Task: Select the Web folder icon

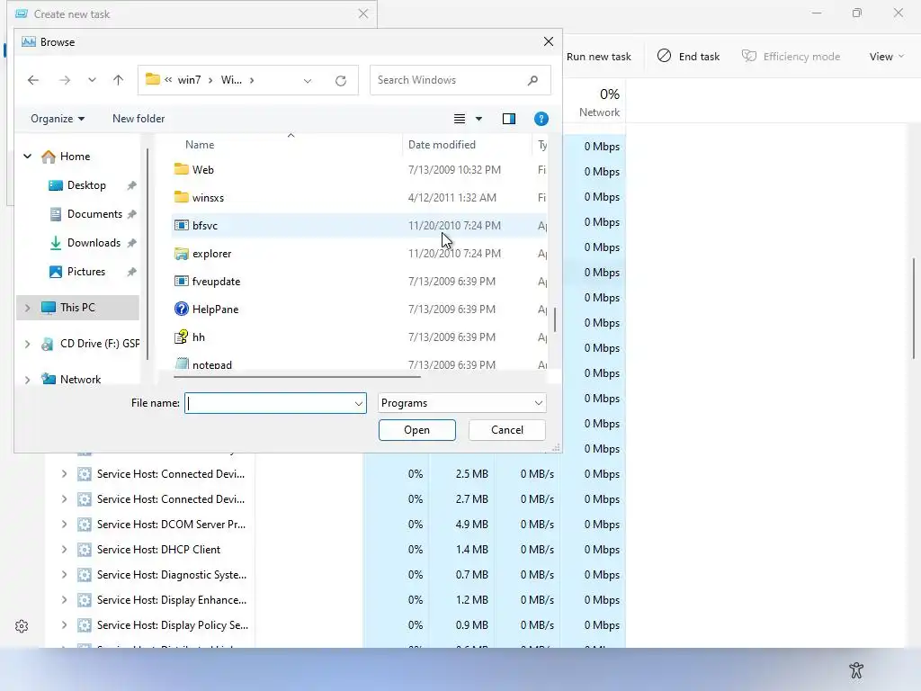Action: (x=182, y=169)
